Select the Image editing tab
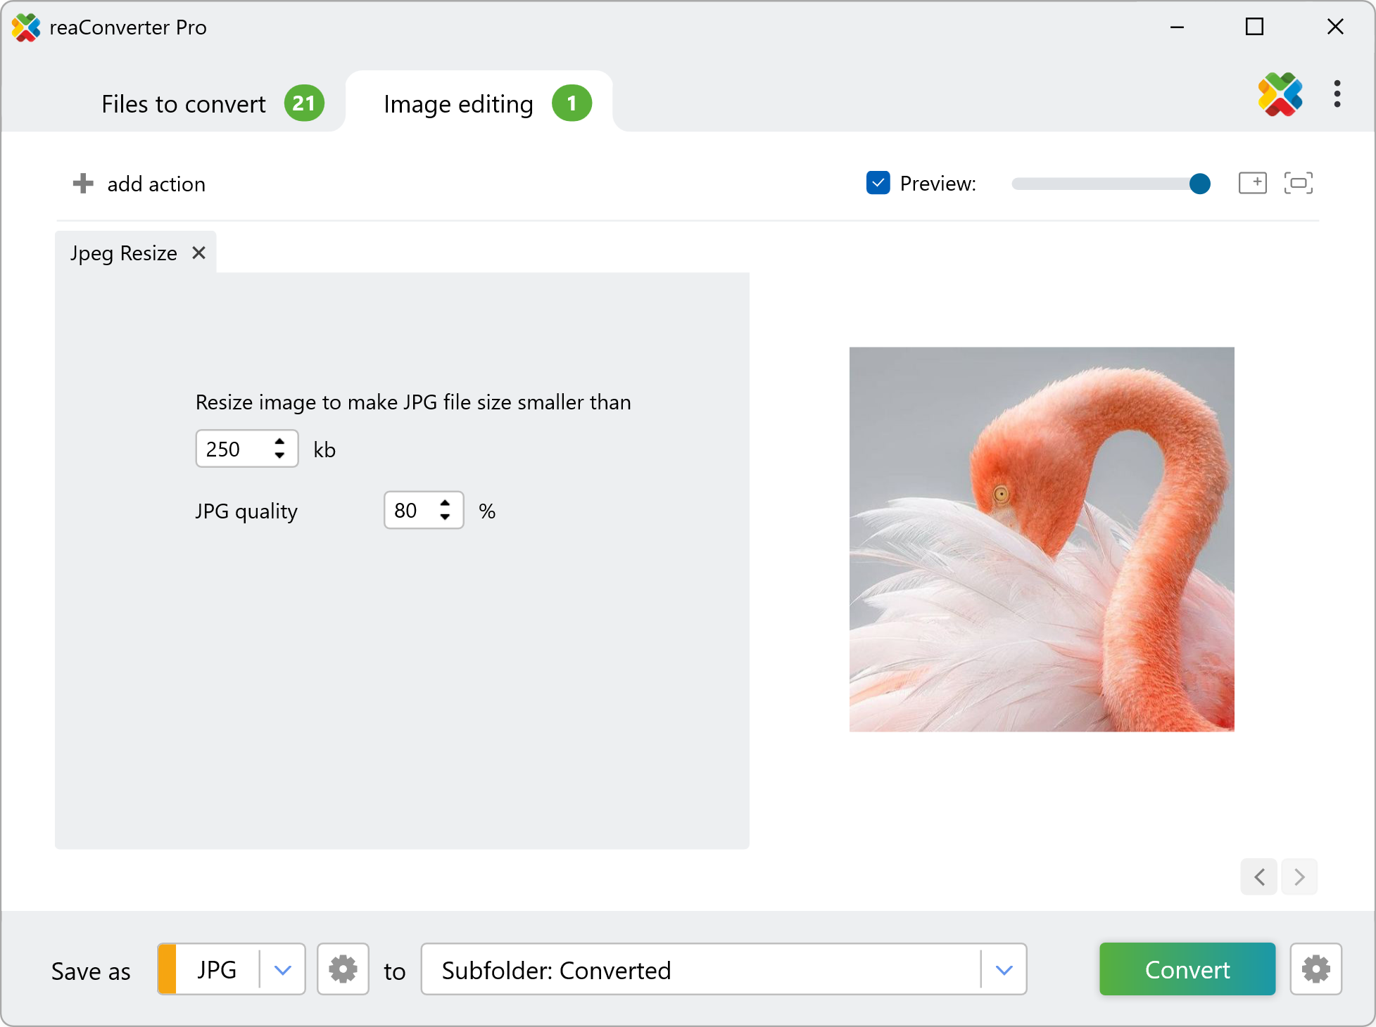This screenshot has width=1376, height=1027. click(458, 104)
